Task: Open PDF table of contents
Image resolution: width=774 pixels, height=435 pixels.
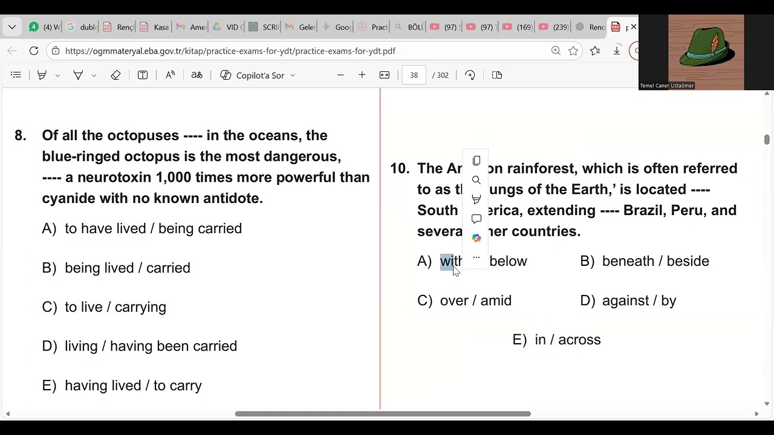Action: click(x=16, y=75)
